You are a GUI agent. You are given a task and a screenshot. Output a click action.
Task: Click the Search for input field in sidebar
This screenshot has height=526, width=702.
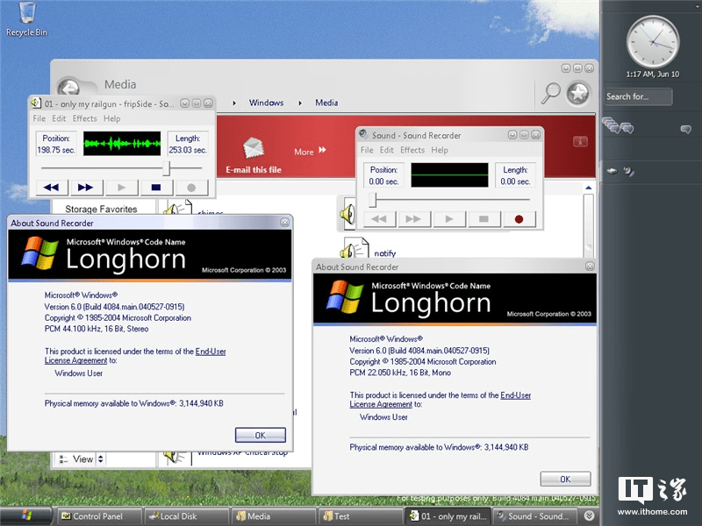point(638,96)
